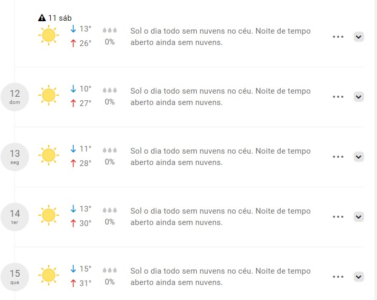Image resolution: width=377 pixels, height=300 pixels.
Task: Expand the 12 dom forecast details
Action: click(359, 97)
